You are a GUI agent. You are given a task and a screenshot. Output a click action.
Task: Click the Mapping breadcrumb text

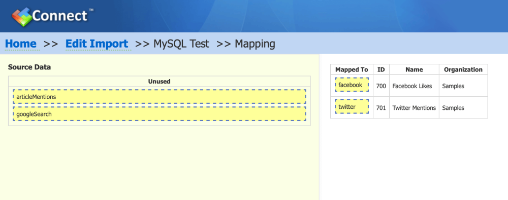[x=255, y=44]
